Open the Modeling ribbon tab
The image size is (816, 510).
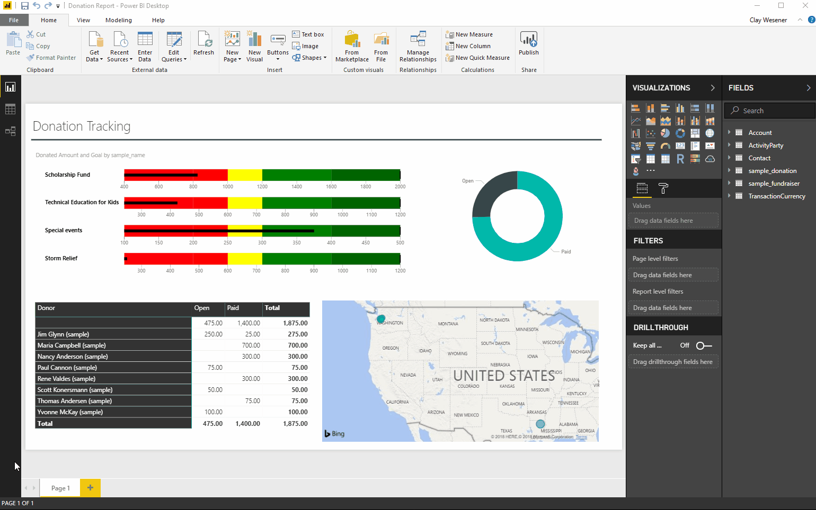pos(118,20)
